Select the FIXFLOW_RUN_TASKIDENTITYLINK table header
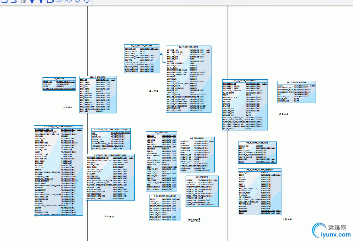Image resolution: width=353 pixels, height=241 pixels. 111,130
